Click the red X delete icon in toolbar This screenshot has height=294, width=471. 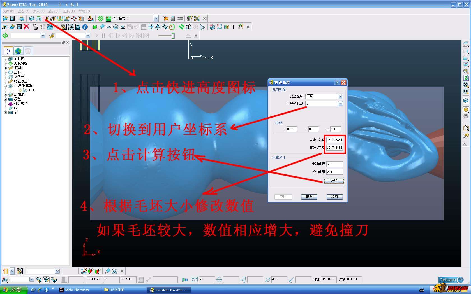pyautogui.click(x=26, y=27)
